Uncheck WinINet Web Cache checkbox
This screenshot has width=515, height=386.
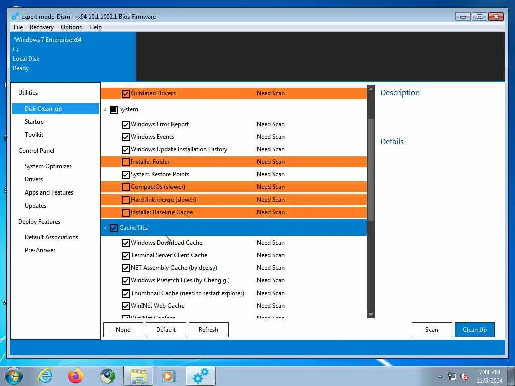pos(125,306)
